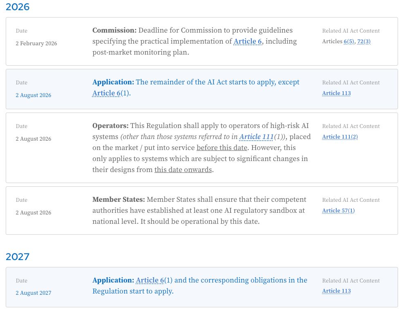Select the 2 August 2027 date
Screen dimensions: 405x309
coord(34,293)
